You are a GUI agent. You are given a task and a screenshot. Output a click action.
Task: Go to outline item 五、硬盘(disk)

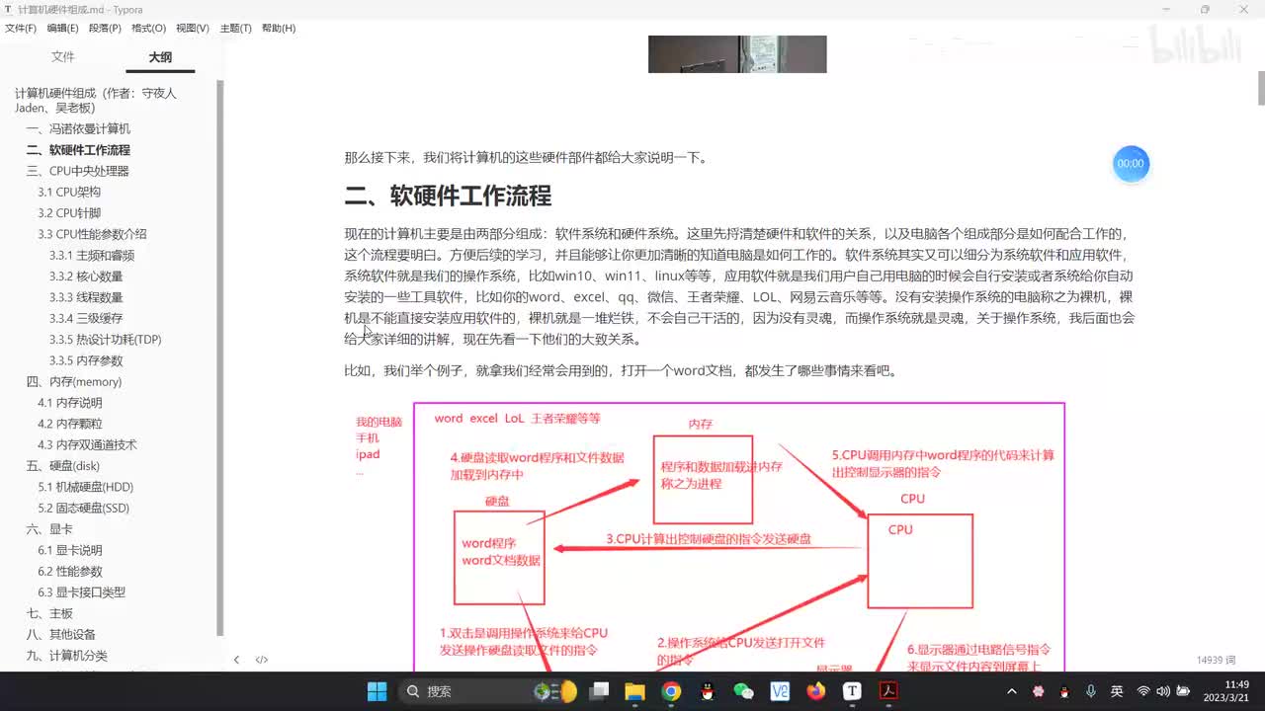63,466
